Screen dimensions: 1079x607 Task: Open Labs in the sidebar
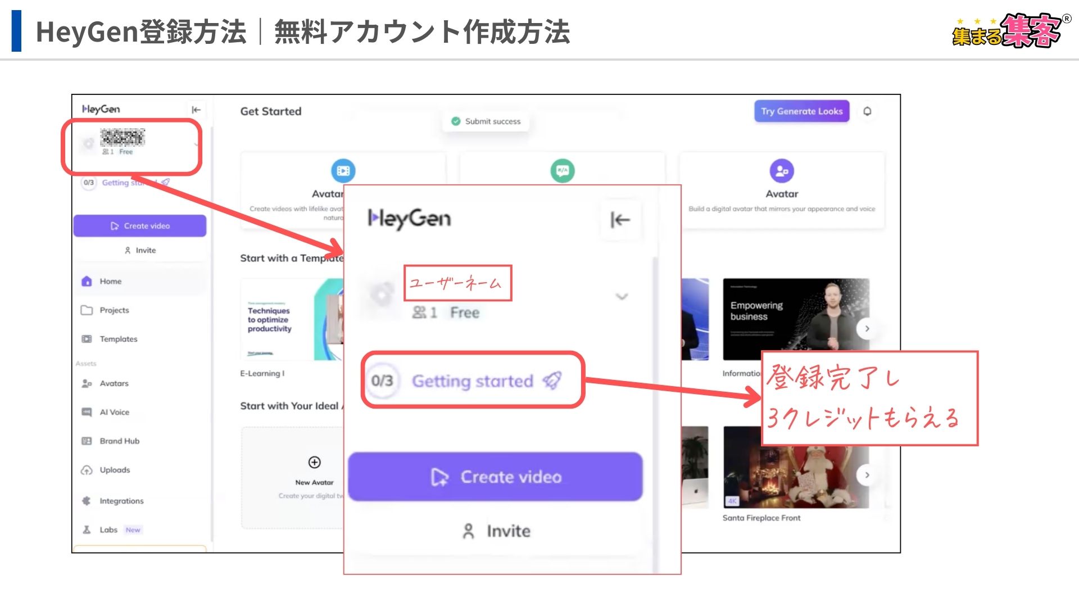(140, 530)
